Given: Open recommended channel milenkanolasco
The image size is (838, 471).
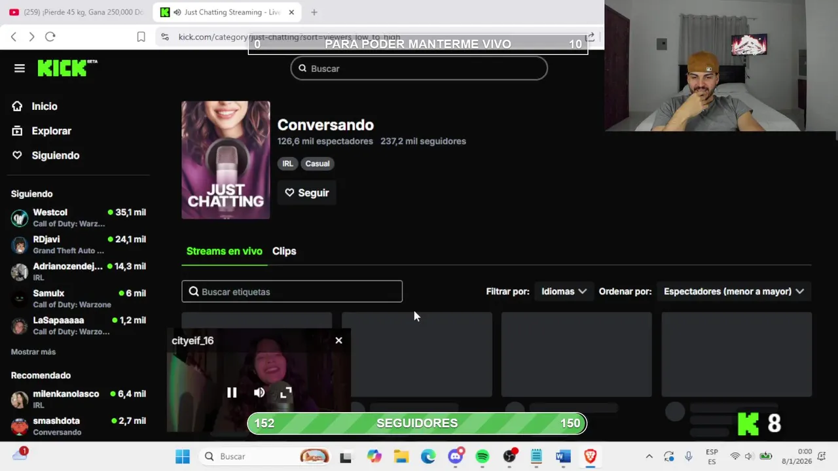Looking at the screenshot, I should 79,399.
